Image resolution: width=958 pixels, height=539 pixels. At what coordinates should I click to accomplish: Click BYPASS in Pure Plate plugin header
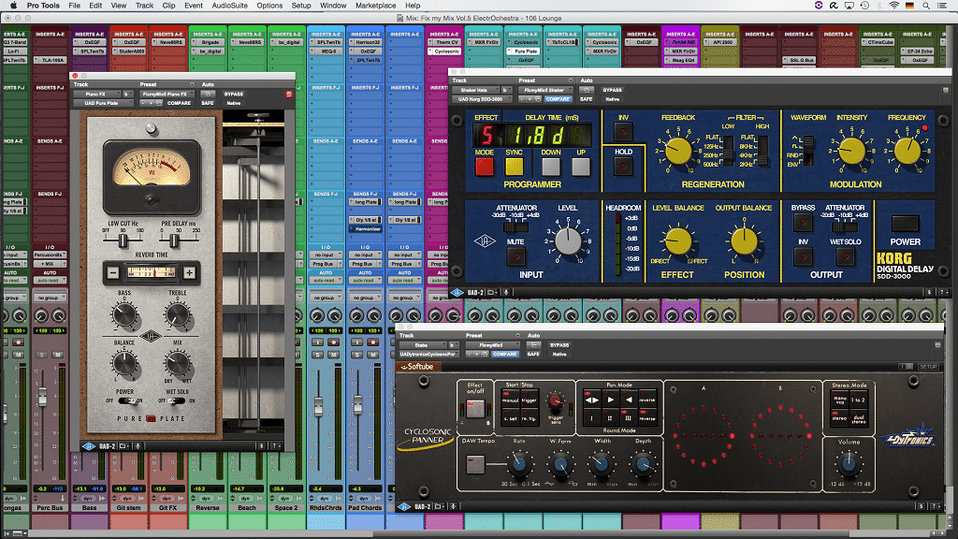click(x=233, y=95)
